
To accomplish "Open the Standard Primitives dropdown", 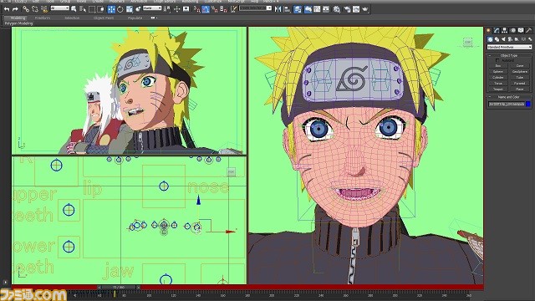I will click(509, 47).
